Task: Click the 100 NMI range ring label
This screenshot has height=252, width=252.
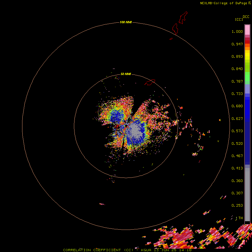Action: coord(126,22)
